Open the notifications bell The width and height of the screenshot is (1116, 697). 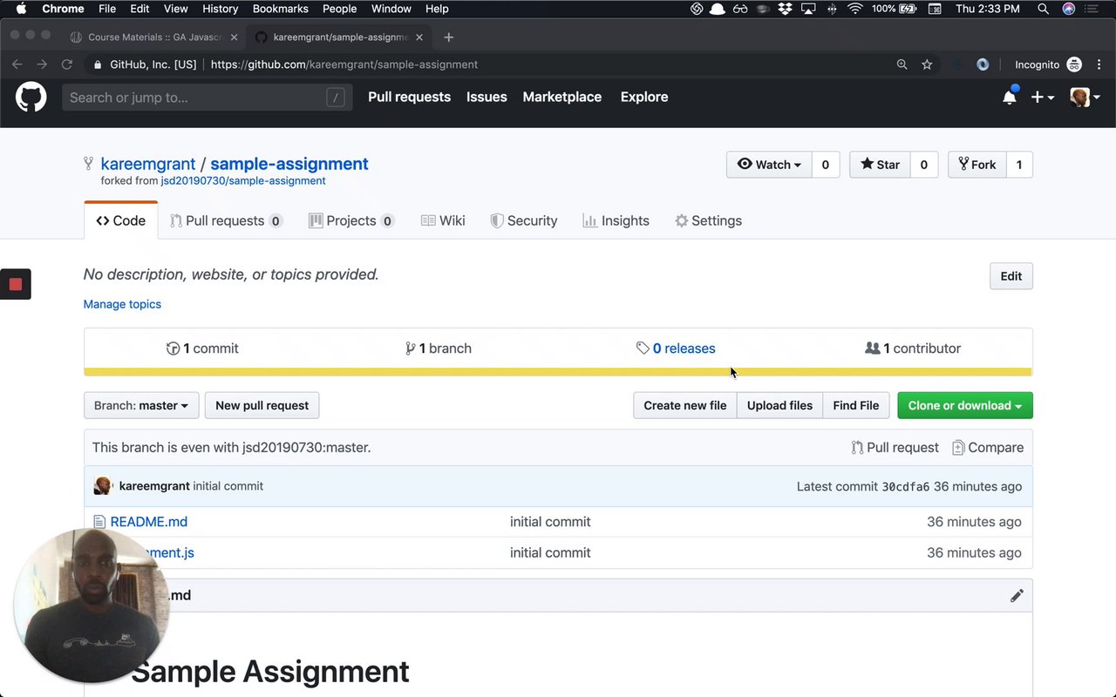tap(1010, 97)
